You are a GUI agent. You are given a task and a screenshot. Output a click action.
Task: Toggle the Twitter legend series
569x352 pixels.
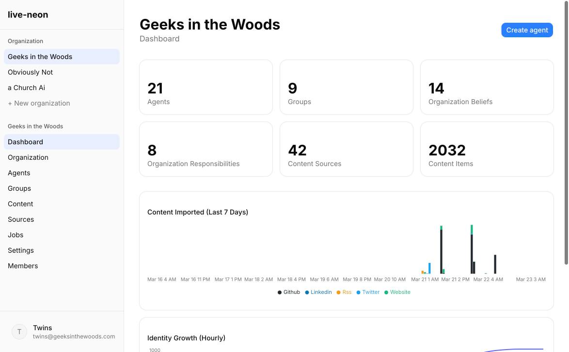click(368, 292)
